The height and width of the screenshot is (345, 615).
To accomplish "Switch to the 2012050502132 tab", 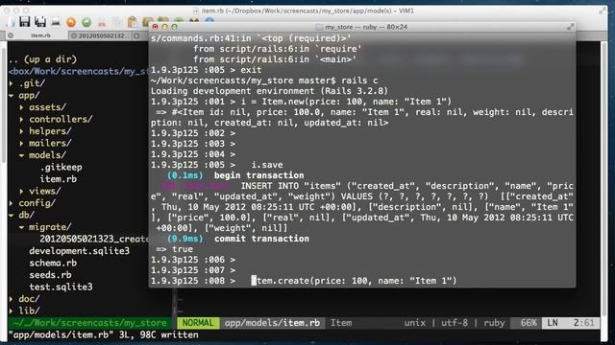I will click(x=103, y=35).
